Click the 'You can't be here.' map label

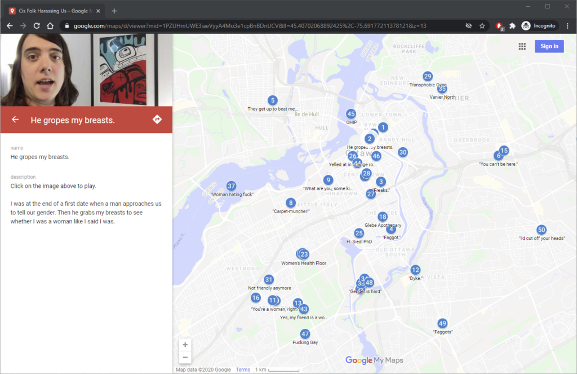[498, 164]
